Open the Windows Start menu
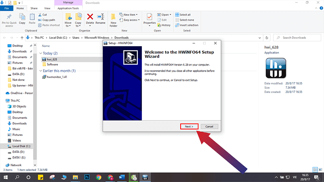This screenshot has height=182, width=324. coord(6,177)
